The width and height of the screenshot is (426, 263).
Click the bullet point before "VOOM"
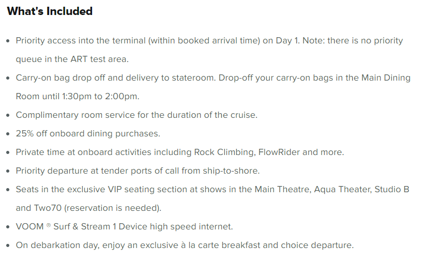coord(8,227)
